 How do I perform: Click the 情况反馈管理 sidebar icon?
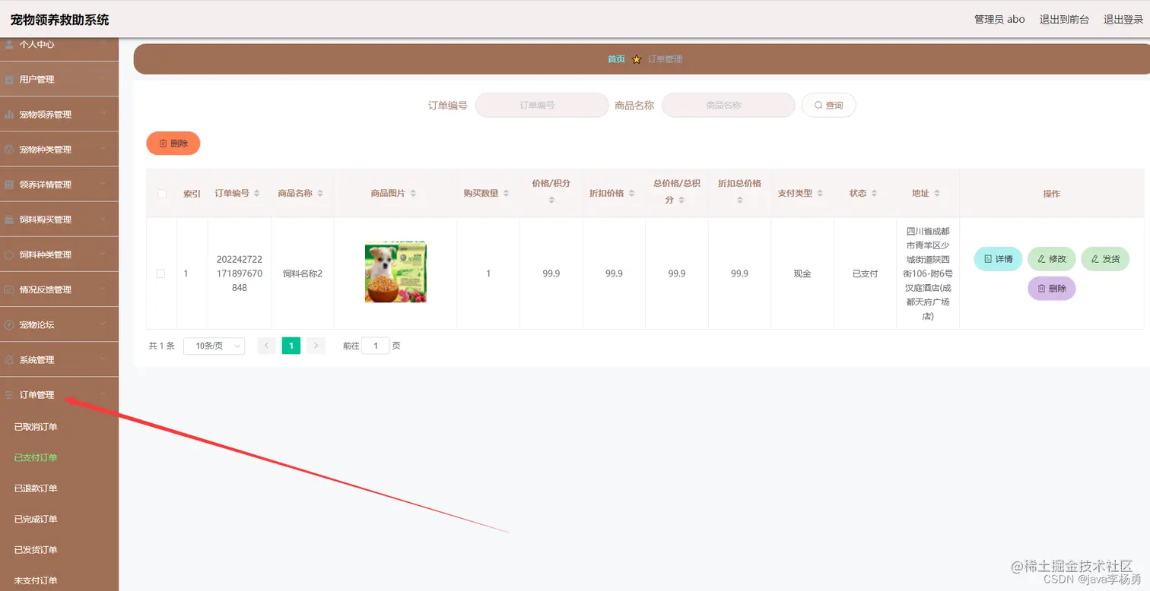(9, 289)
